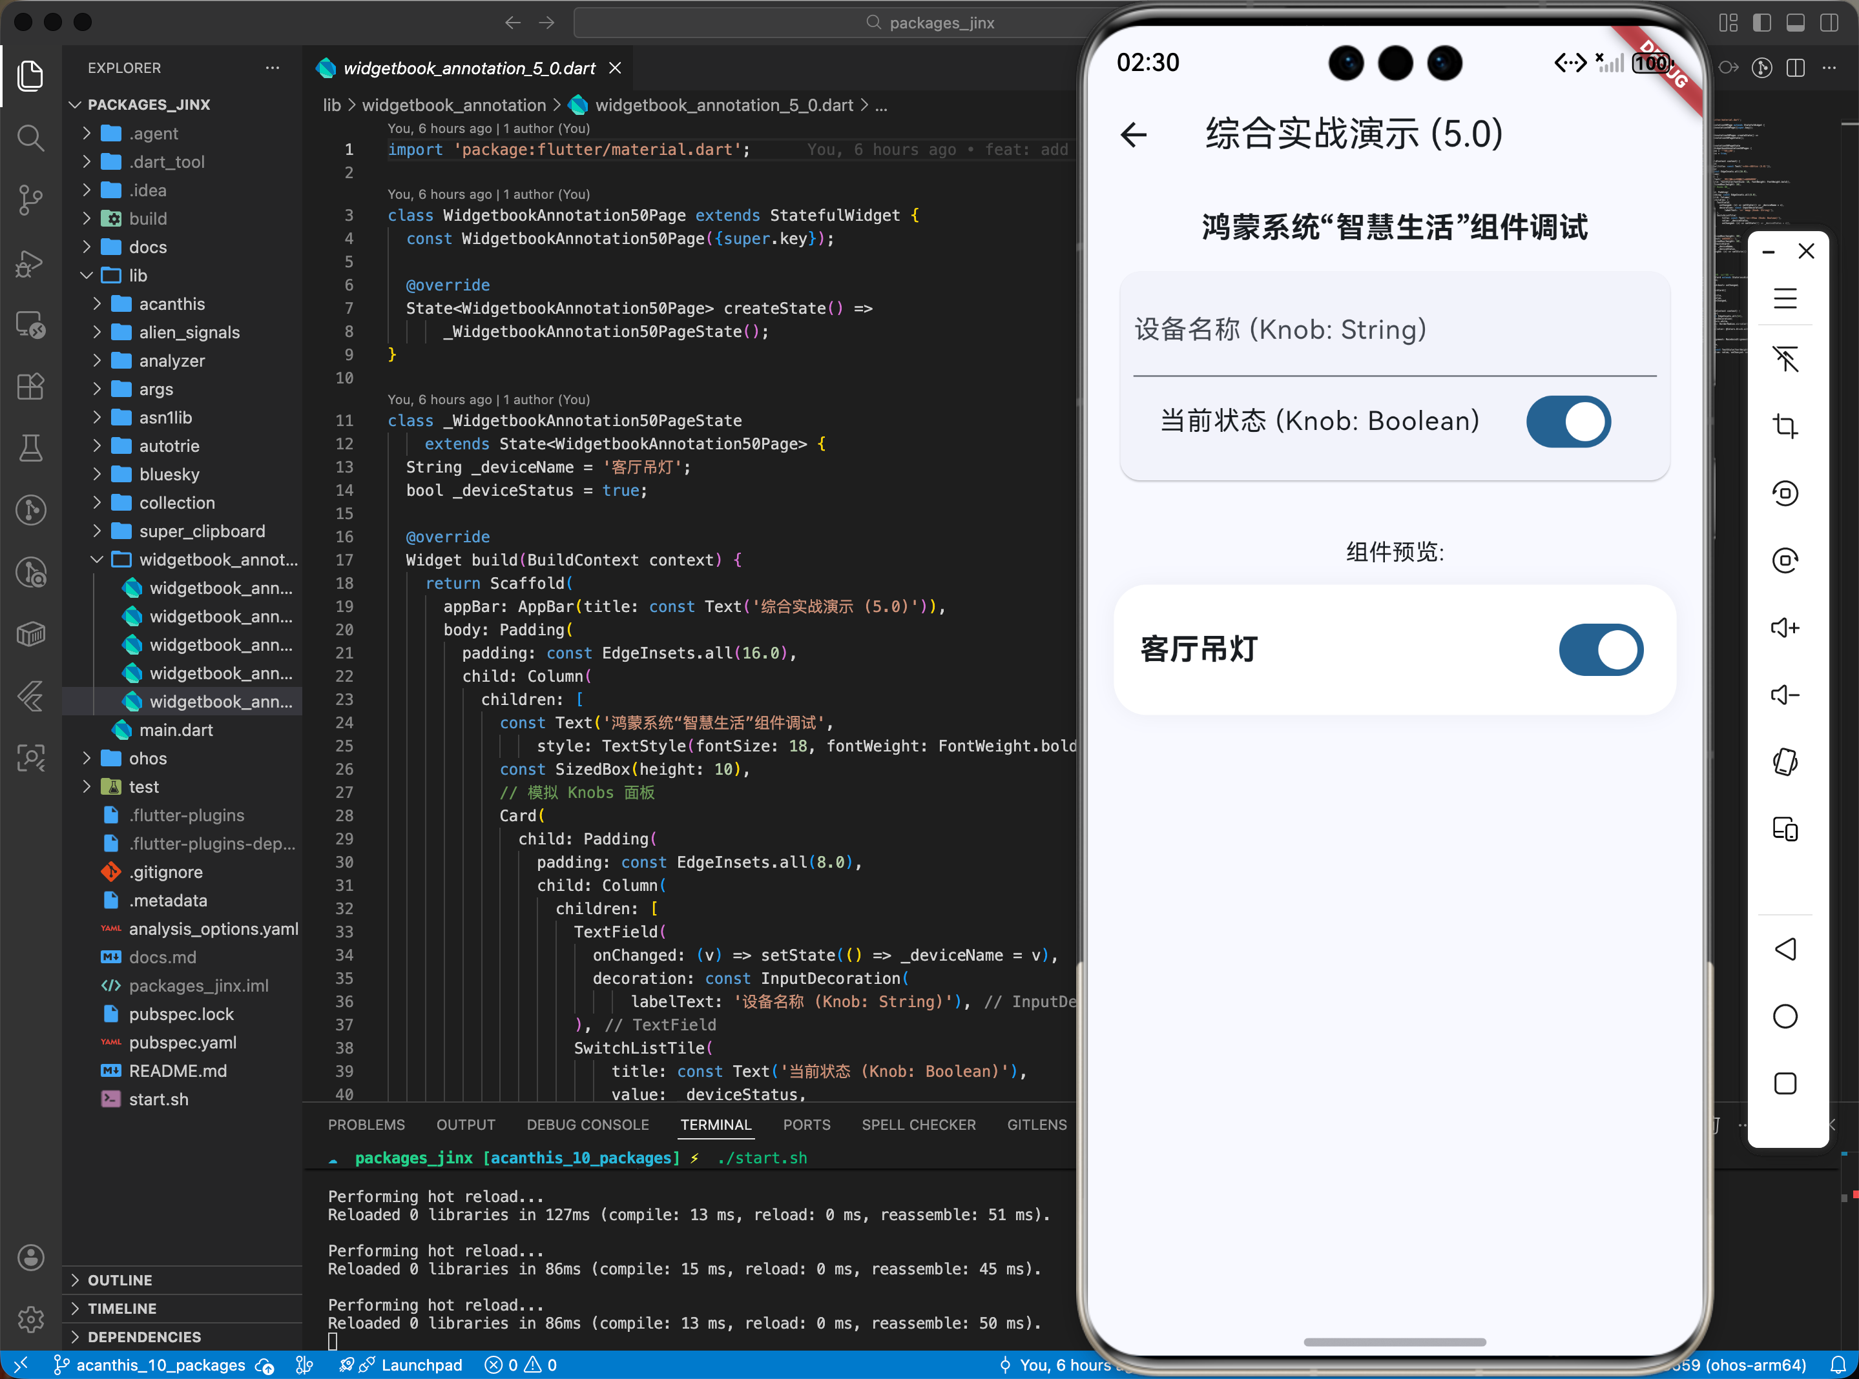Image resolution: width=1859 pixels, height=1379 pixels.
Task: Tap the app bar back arrow
Action: 1133,134
